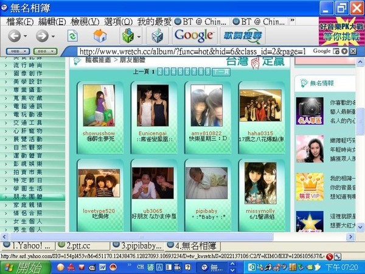Open the missymolly album thumbnail
Screen dimensions: 365x274
[260, 183]
